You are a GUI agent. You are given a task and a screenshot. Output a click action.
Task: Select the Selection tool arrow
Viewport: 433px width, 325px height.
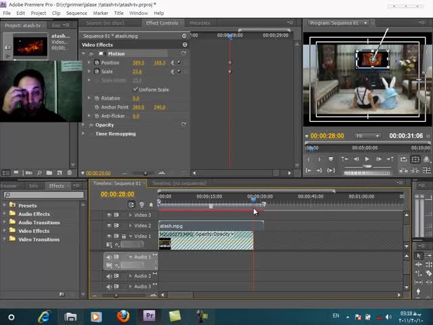(x=419, y=256)
